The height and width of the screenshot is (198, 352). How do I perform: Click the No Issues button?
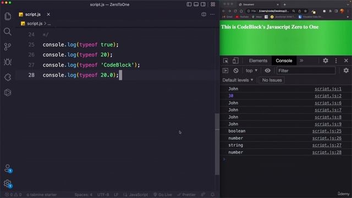(x=272, y=80)
